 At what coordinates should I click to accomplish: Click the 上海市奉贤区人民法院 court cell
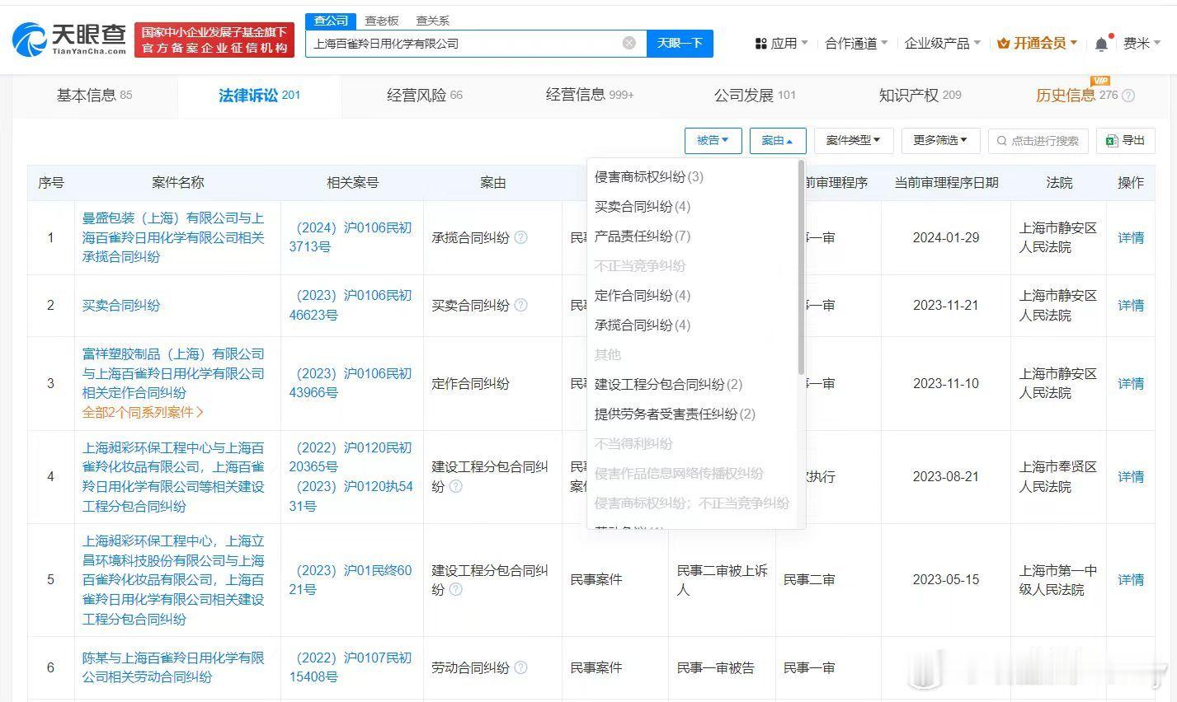[x=1058, y=476]
